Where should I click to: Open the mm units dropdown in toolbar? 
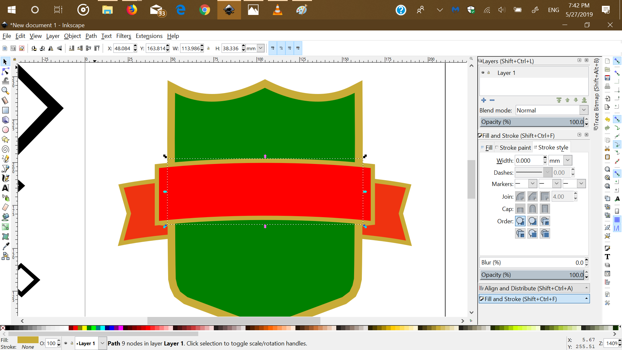tap(261, 48)
